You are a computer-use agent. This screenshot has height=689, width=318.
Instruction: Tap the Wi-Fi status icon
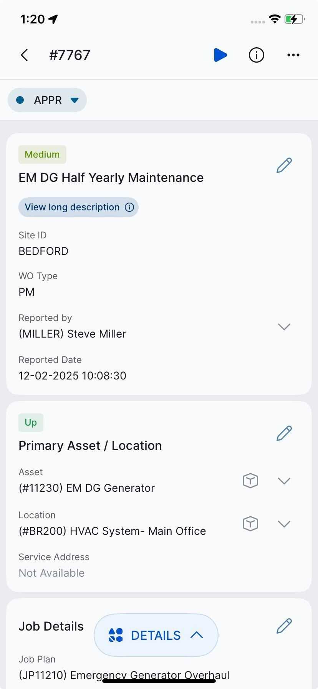(x=275, y=19)
